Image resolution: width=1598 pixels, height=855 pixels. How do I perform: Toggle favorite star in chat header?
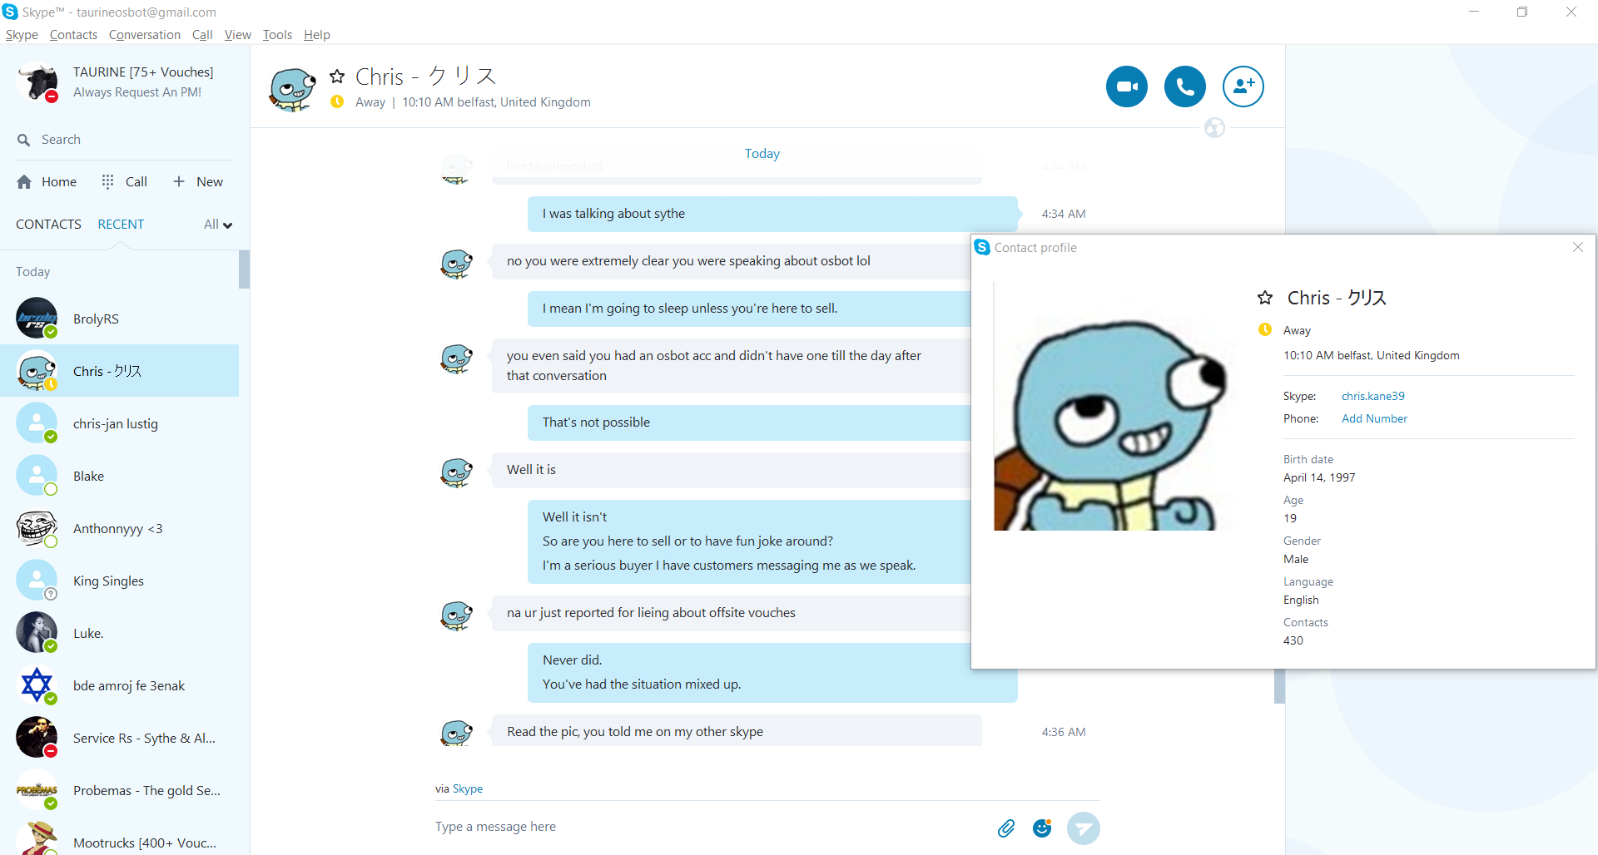[x=337, y=77]
